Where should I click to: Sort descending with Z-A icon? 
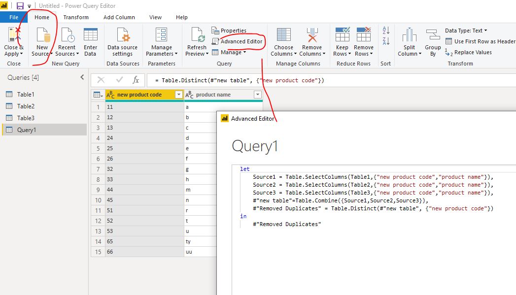coord(386,41)
